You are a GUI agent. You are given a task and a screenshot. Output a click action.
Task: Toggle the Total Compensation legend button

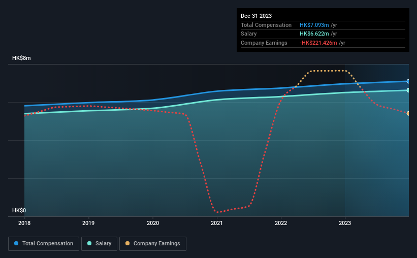click(44, 244)
